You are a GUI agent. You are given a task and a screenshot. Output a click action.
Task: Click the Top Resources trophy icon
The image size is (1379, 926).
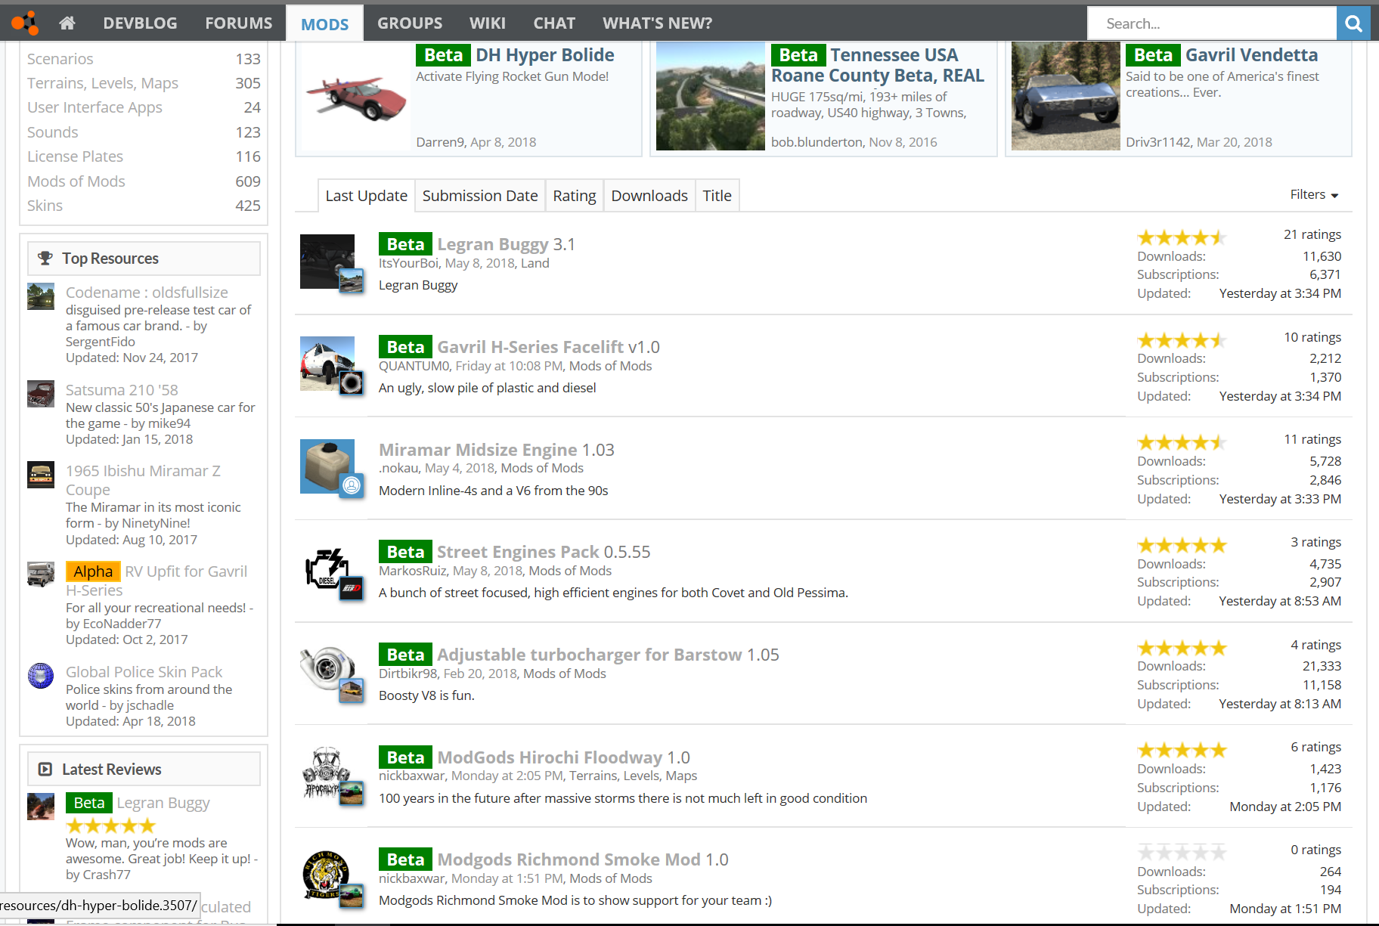(x=45, y=259)
